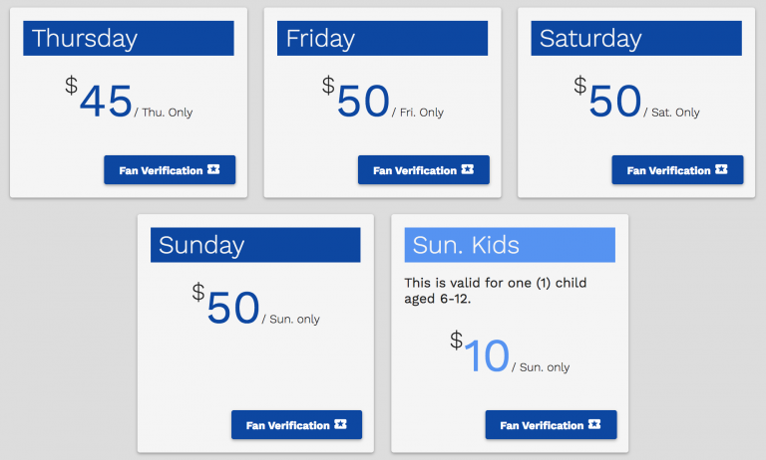Click the ticket icon on the Thursday Fan Verification button
Image resolution: width=766 pixels, height=460 pixels.
coord(213,169)
